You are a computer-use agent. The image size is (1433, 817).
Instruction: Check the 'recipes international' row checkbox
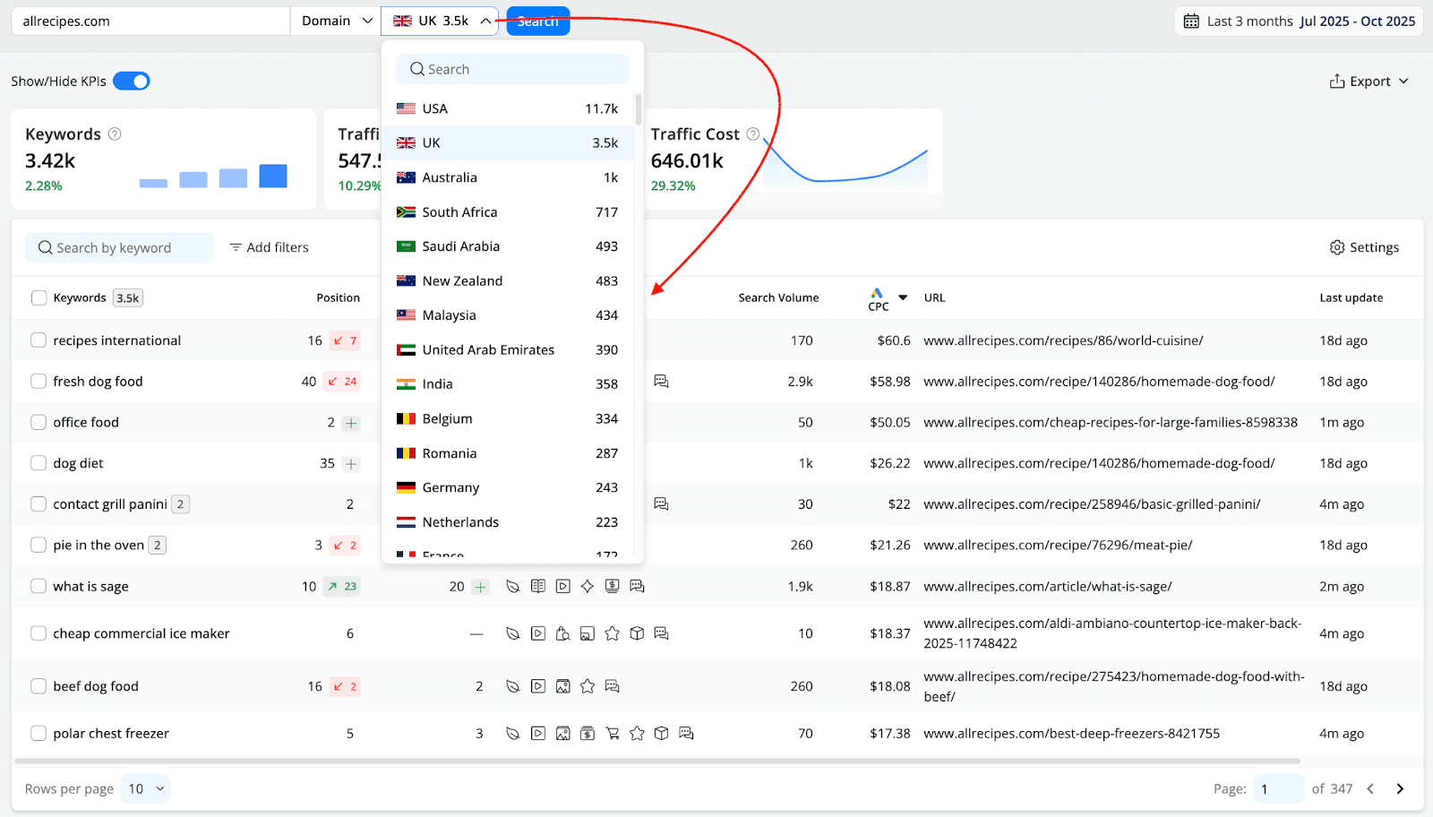tap(39, 340)
